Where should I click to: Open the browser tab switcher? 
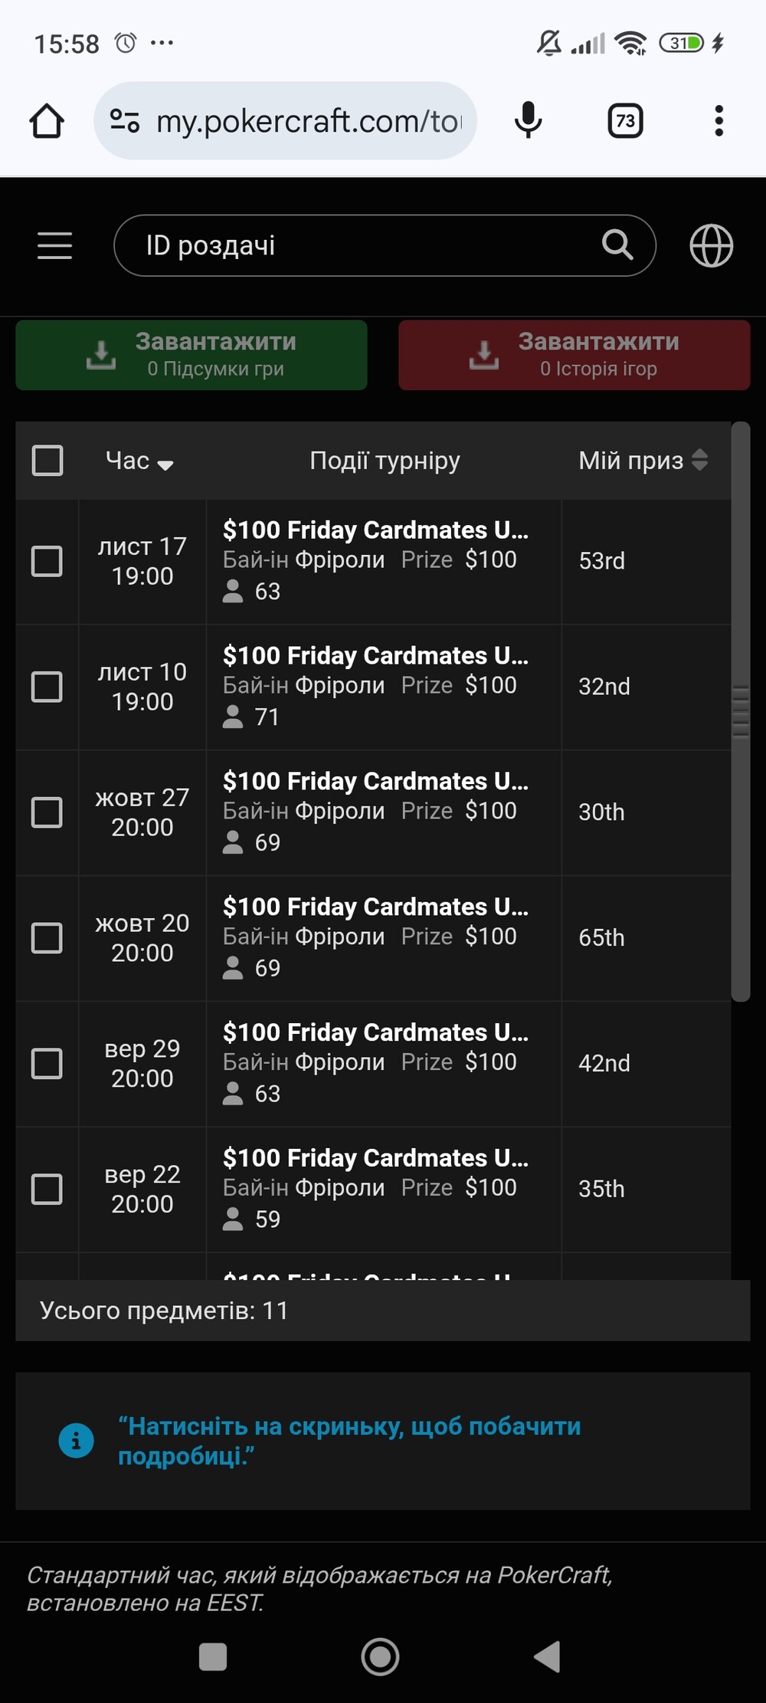[x=625, y=121]
